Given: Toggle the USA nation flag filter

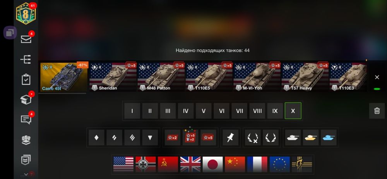Looking at the screenshot, I should pos(123,164).
